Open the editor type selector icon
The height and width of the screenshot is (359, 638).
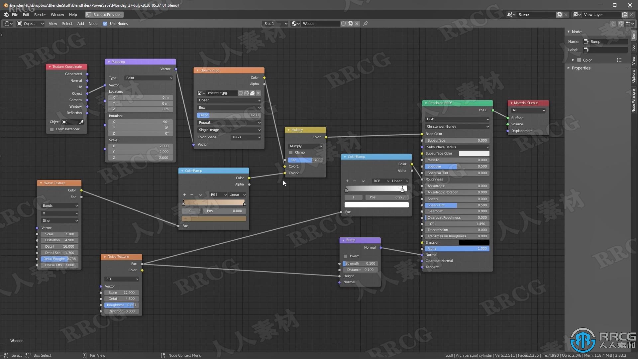click(x=8, y=24)
